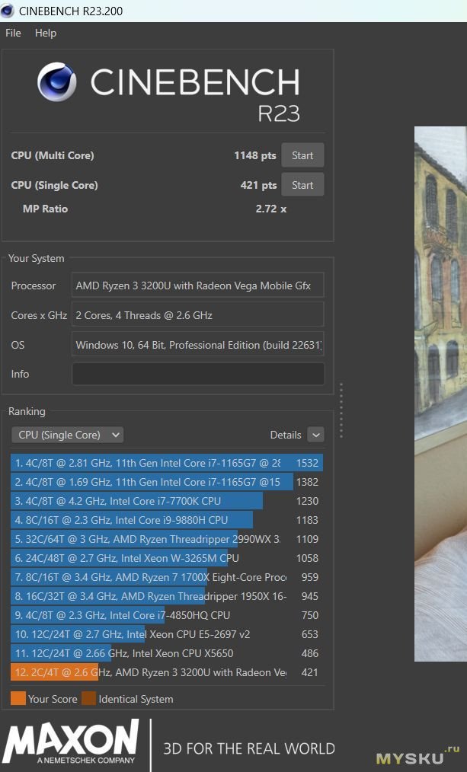Select ranking row 4 Intel Core i9-9880H
This screenshot has height=772, width=467.
tap(167, 520)
